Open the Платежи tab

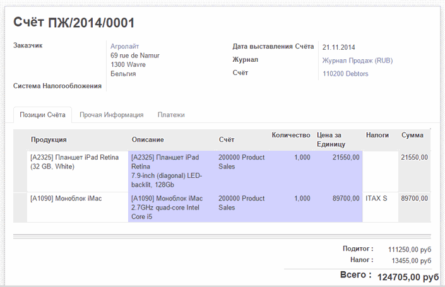[x=171, y=115]
